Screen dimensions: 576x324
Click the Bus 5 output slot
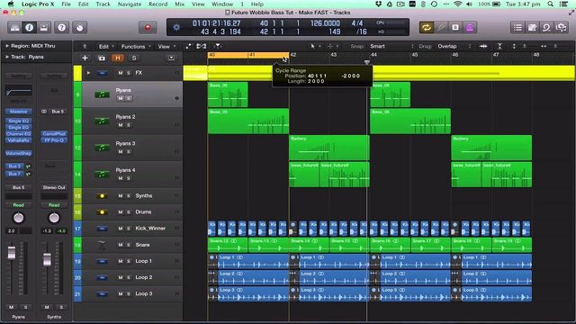click(18, 187)
